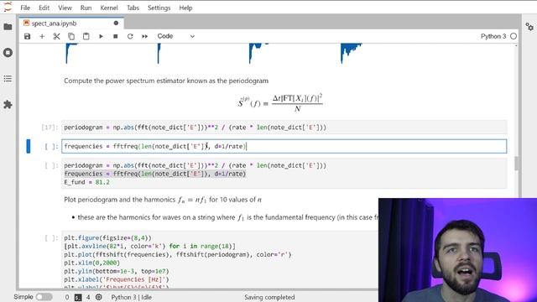The height and width of the screenshot is (302, 537).
Task: Open the Kernel menu
Action: pyautogui.click(x=109, y=8)
